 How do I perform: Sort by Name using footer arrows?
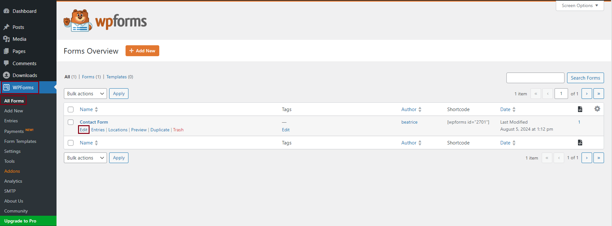pyautogui.click(x=96, y=143)
